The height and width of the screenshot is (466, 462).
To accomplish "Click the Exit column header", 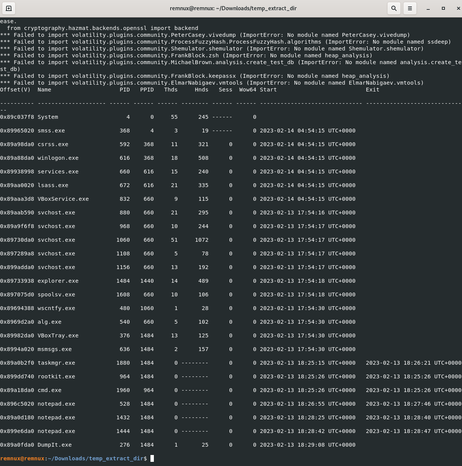I will 373,90.
